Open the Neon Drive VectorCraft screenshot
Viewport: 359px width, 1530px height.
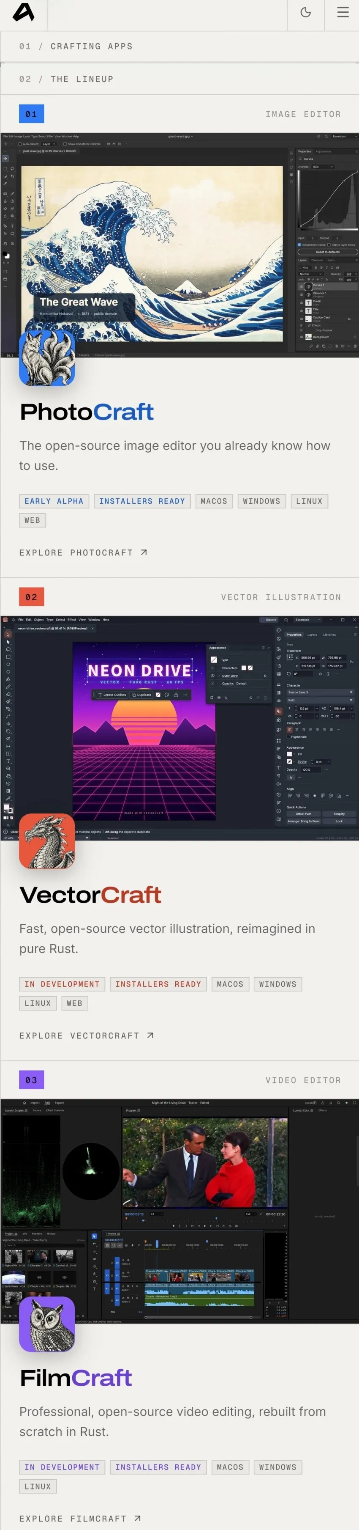point(179,728)
